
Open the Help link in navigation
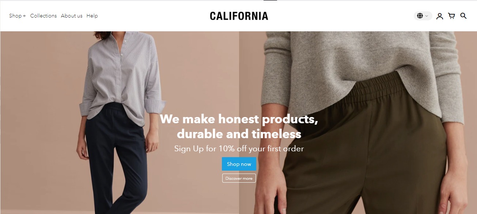coord(92,16)
